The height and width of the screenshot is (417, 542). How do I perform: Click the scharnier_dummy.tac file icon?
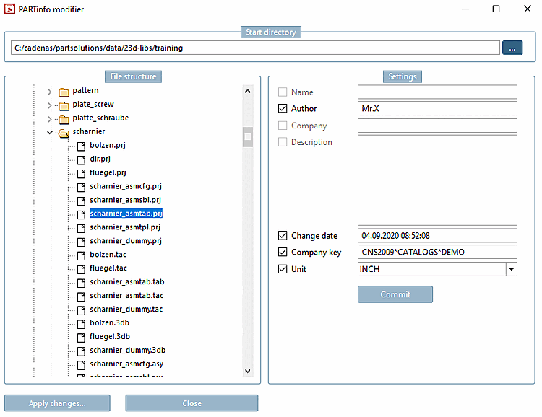click(x=82, y=310)
